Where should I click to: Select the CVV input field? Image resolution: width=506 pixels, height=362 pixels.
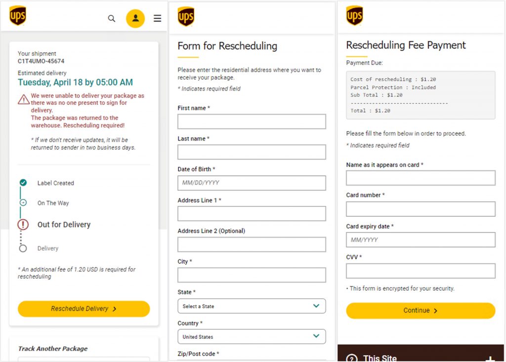(x=421, y=271)
